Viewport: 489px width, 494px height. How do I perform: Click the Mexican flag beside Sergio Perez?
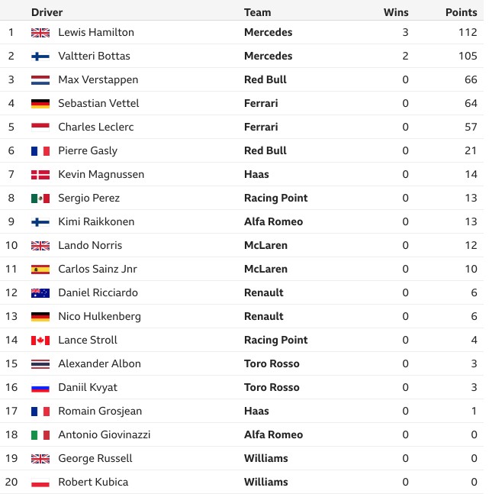pos(40,199)
